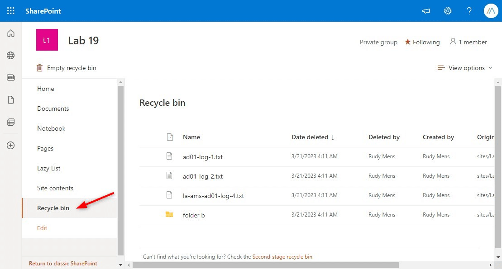The height and width of the screenshot is (269, 502).
Task: Select the ad01-log-1.txt file name
Action: click(x=203, y=157)
